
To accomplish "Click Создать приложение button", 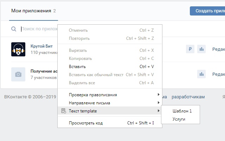I will [207, 11].
